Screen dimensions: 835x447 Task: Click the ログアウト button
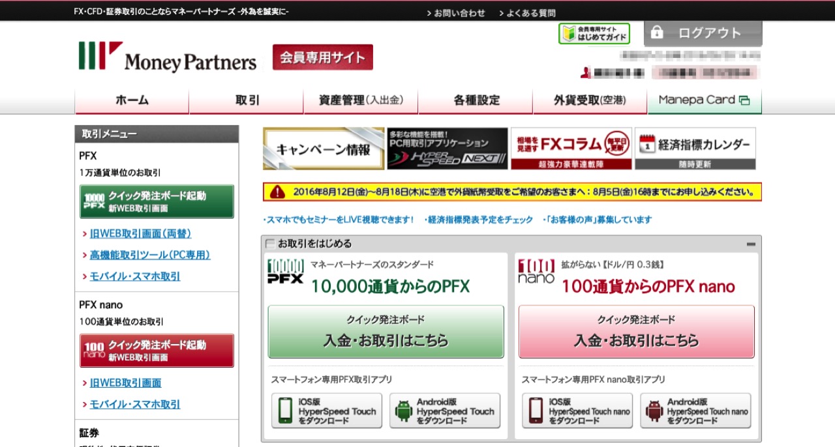[703, 33]
